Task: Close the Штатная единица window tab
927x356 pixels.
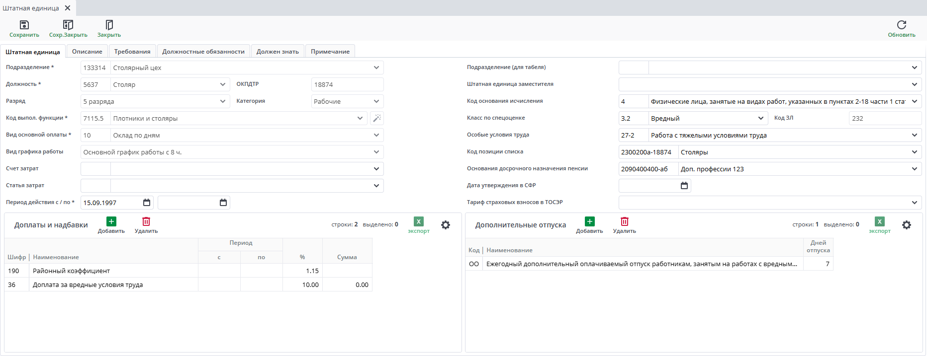Action: click(x=68, y=8)
